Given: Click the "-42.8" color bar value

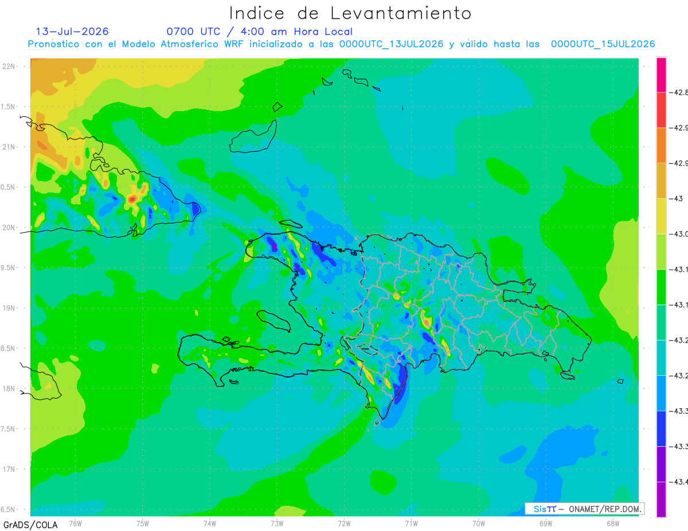Looking at the screenshot, I should 679,92.
